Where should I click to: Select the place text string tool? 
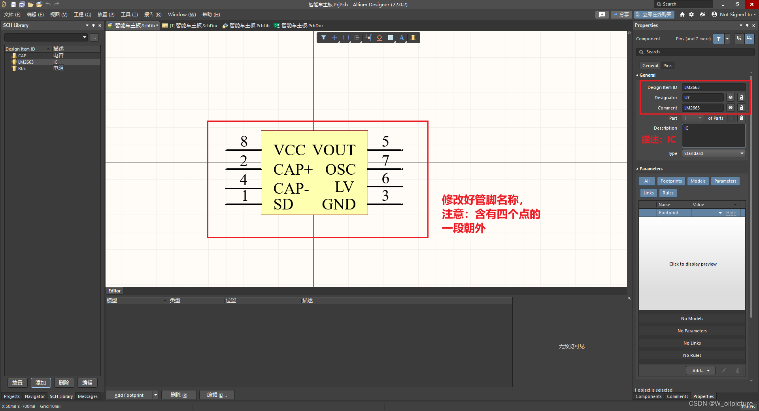[x=402, y=38]
